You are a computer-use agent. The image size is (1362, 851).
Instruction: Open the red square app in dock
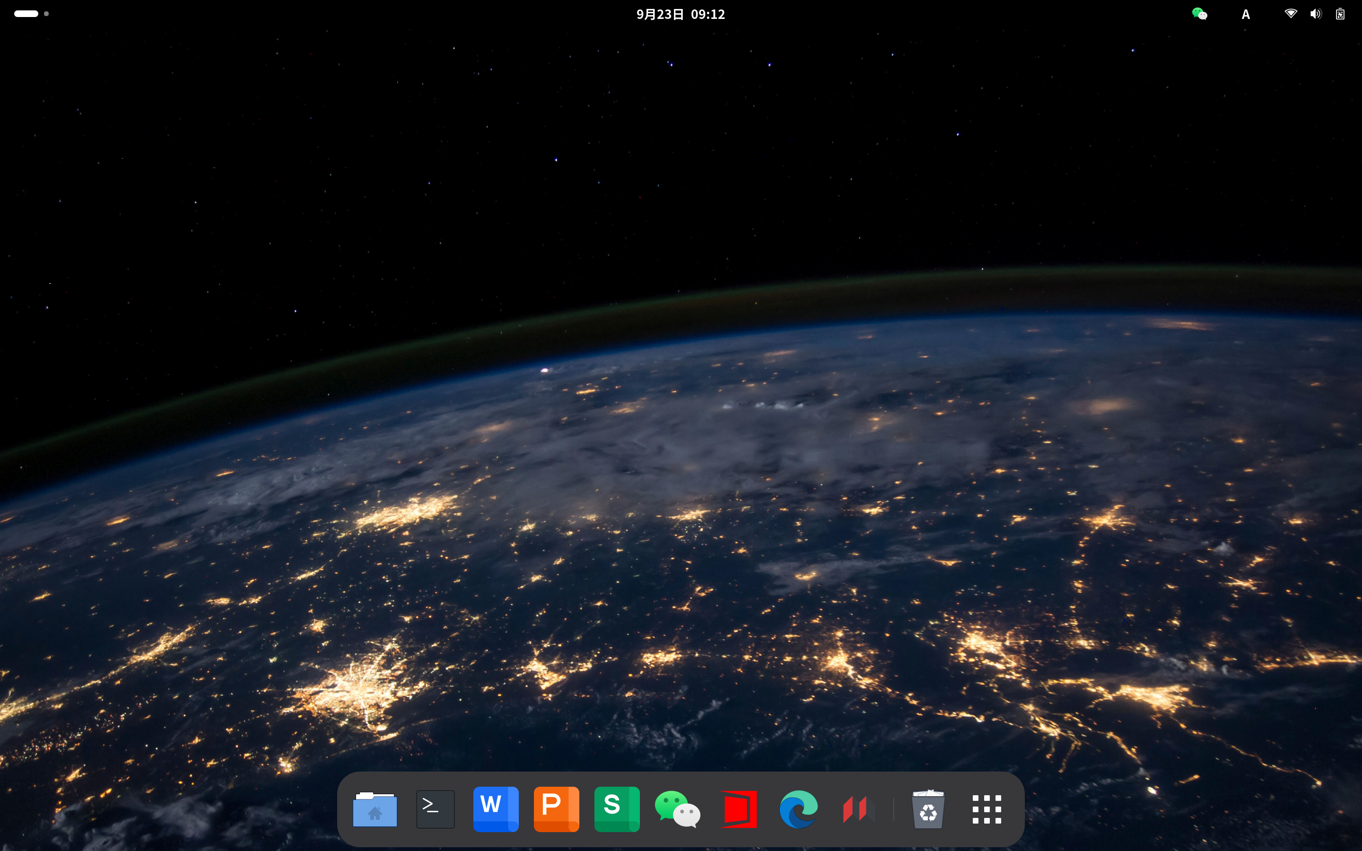pyautogui.click(x=738, y=809)
